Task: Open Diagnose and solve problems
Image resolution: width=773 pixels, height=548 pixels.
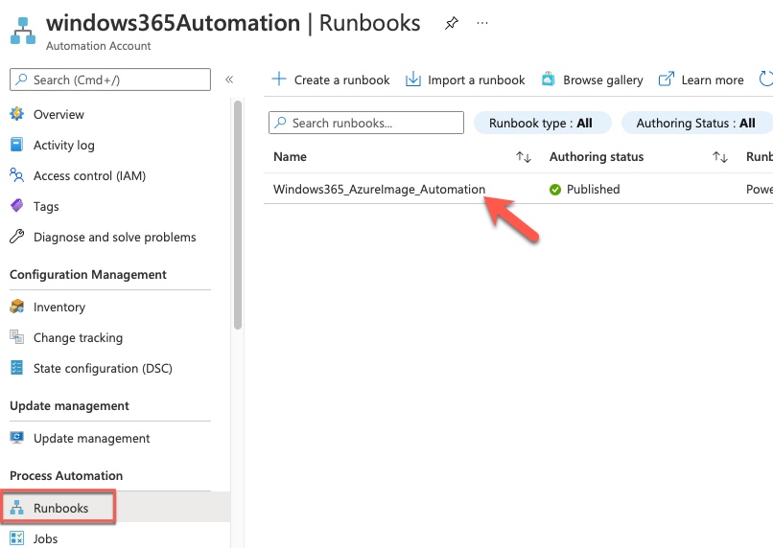Action: (x=115, y=238)
